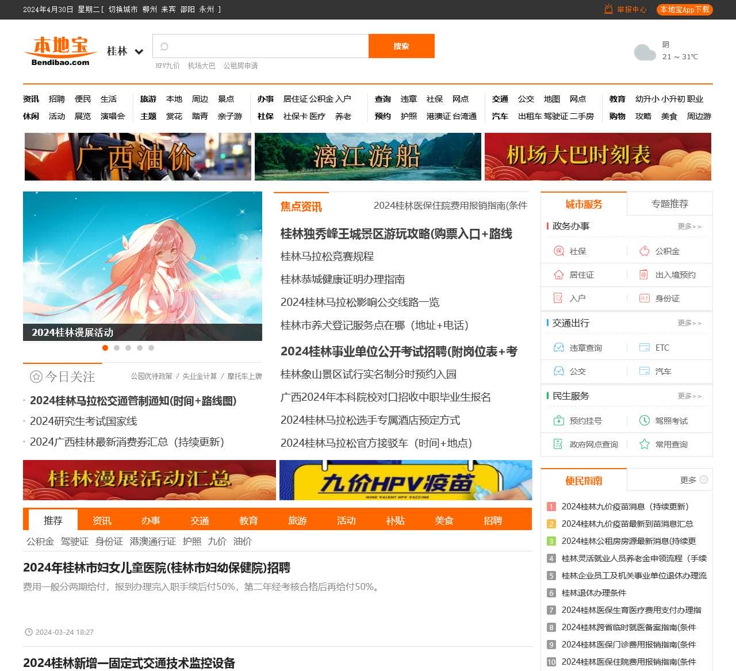The width and height of the screenshot is (736, 671).
Task: Select the 补贴 tab in orange bar
Action: [x=395, y=520]
